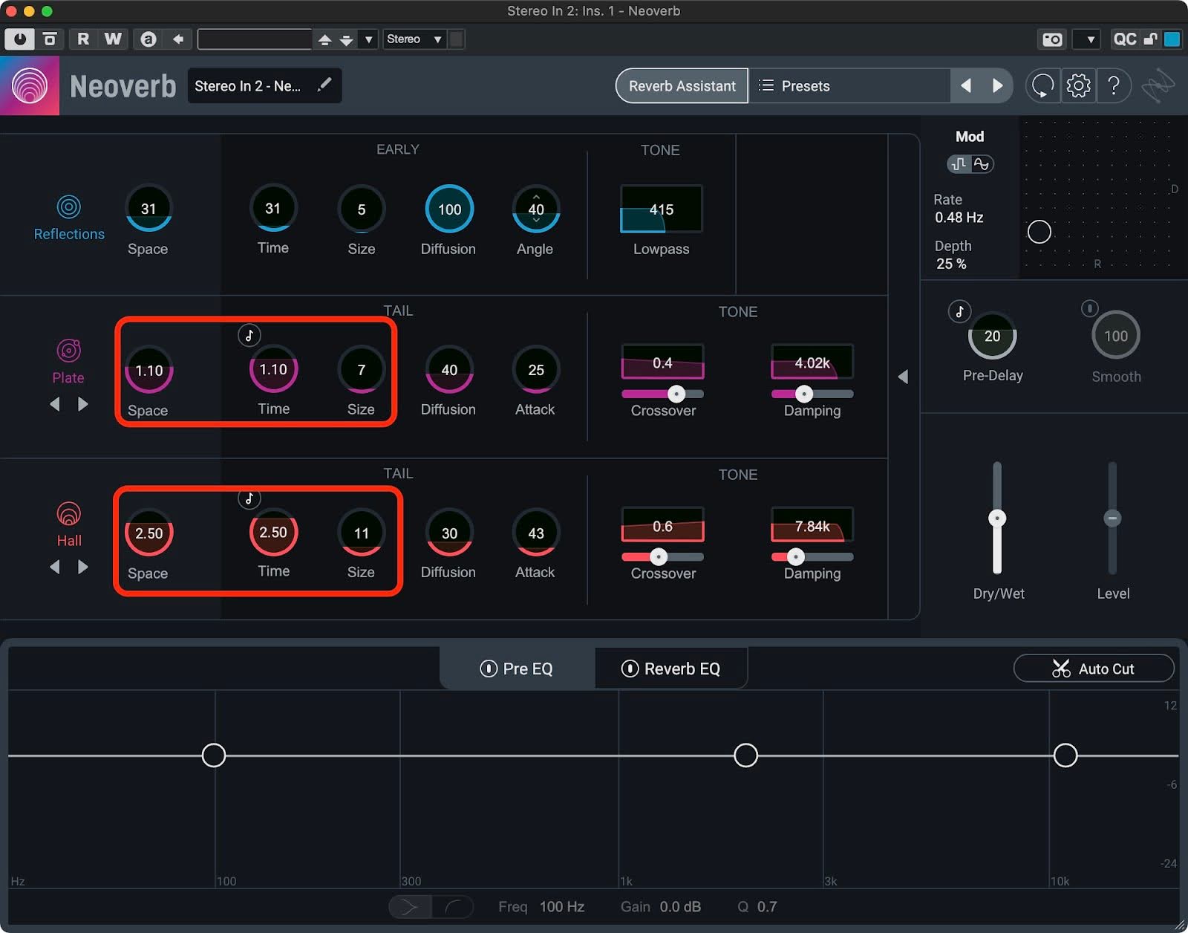Switch Hall to next reverb type
The image size is (1188, 933).
pos(83,567)
